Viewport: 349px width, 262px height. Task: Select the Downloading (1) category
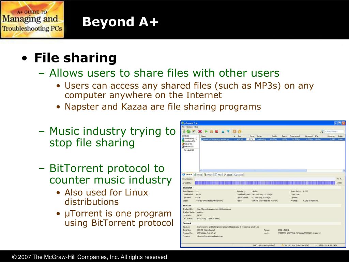click(189, 139)
